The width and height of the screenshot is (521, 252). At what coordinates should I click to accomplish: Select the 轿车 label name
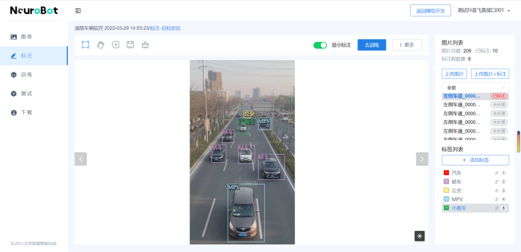456,182
